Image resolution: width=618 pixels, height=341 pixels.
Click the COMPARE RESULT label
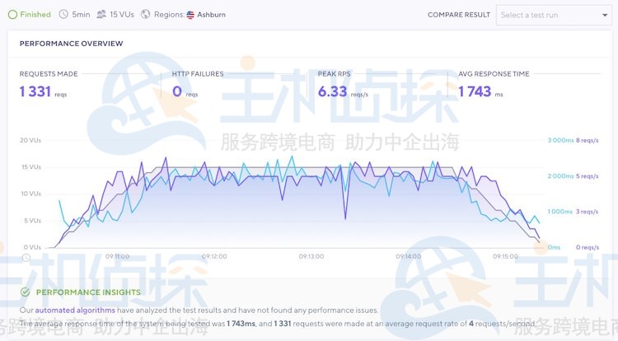459,15
